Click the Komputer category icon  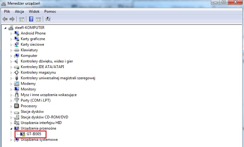tap(17, 56)
